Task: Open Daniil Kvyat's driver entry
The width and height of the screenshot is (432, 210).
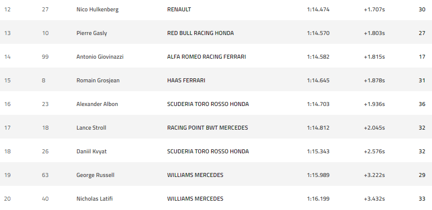Action: click(x=92, y=151)
